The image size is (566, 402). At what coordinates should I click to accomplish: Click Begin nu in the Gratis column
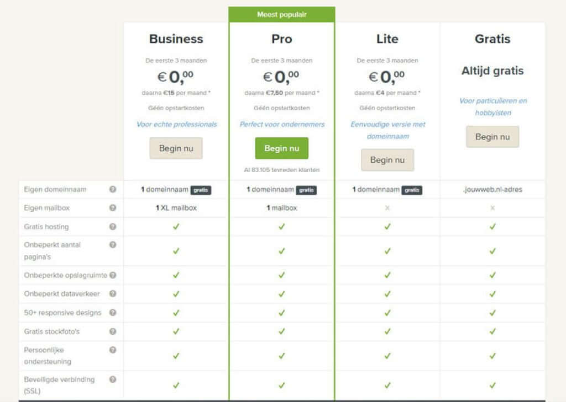point(492,136)
